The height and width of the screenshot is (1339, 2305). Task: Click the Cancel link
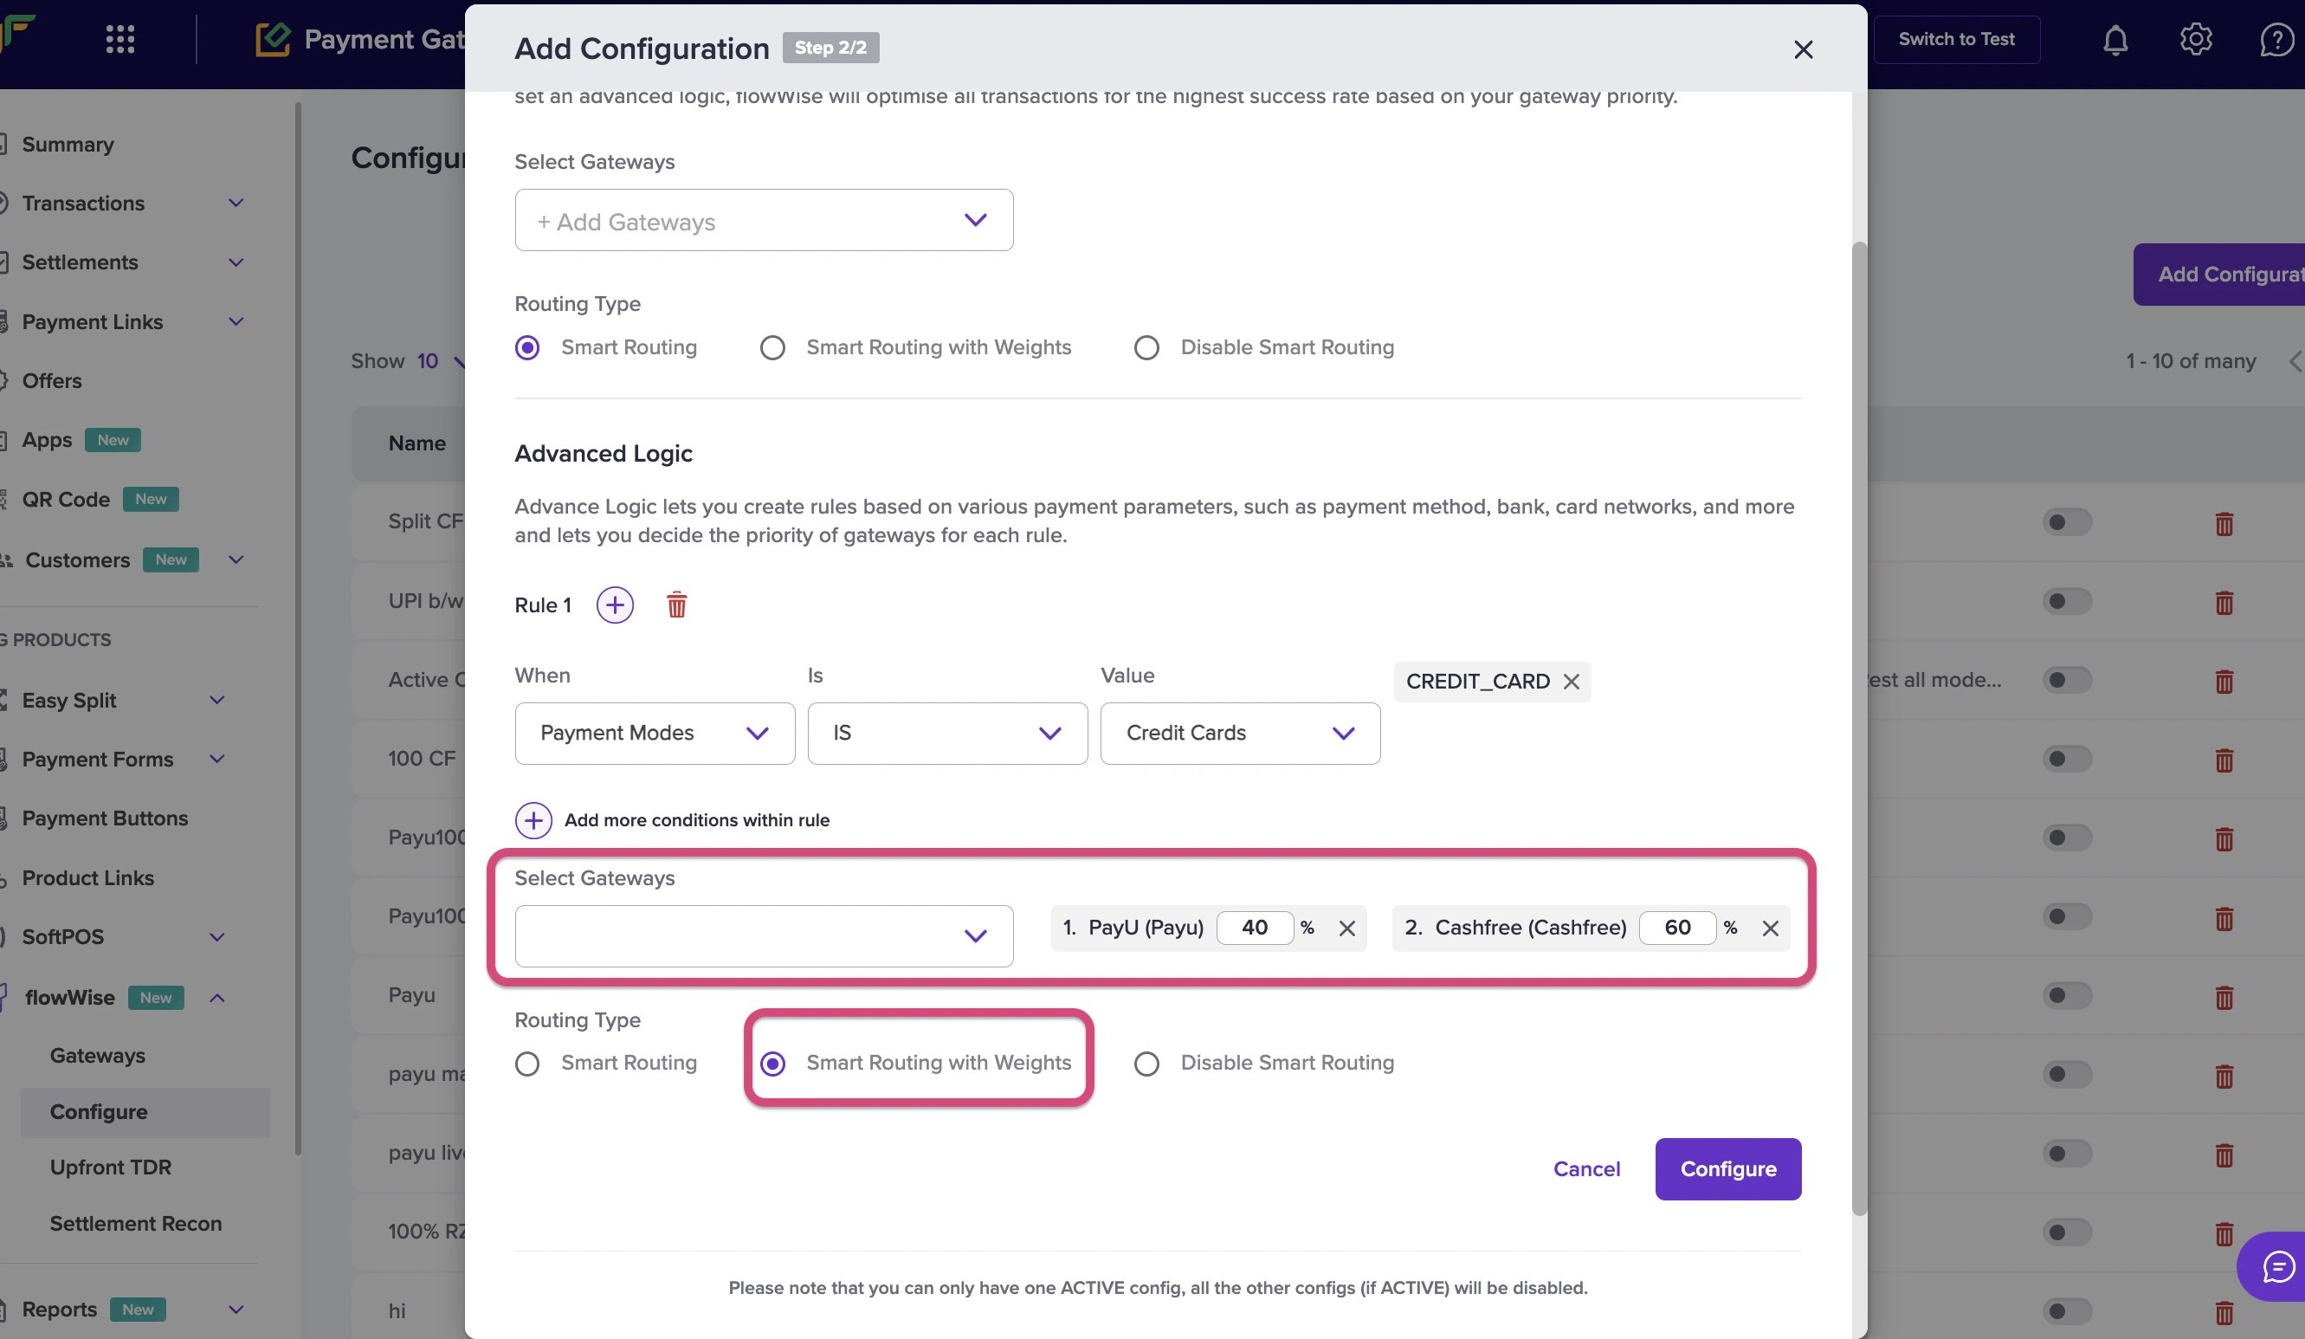pos(1586,1168)
